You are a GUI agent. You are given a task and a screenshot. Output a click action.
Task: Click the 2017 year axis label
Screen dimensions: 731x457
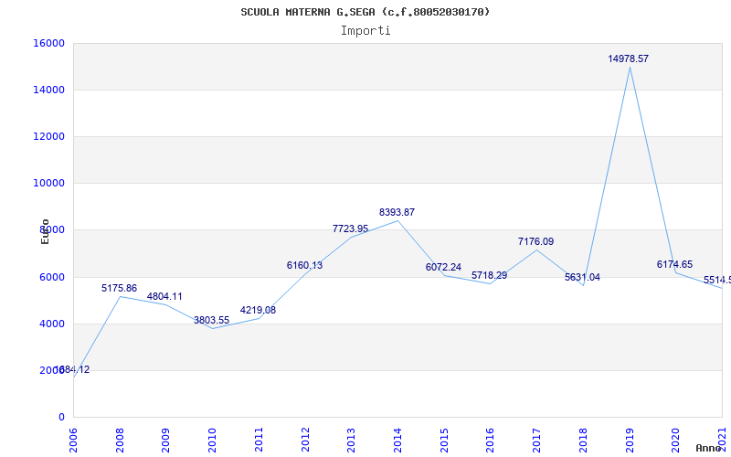click(536, 440)
